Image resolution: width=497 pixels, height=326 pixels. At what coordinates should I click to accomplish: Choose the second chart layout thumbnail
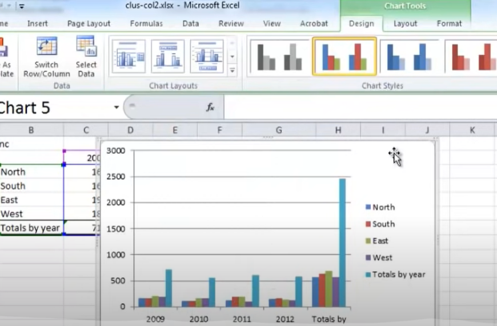click(168, 56)
